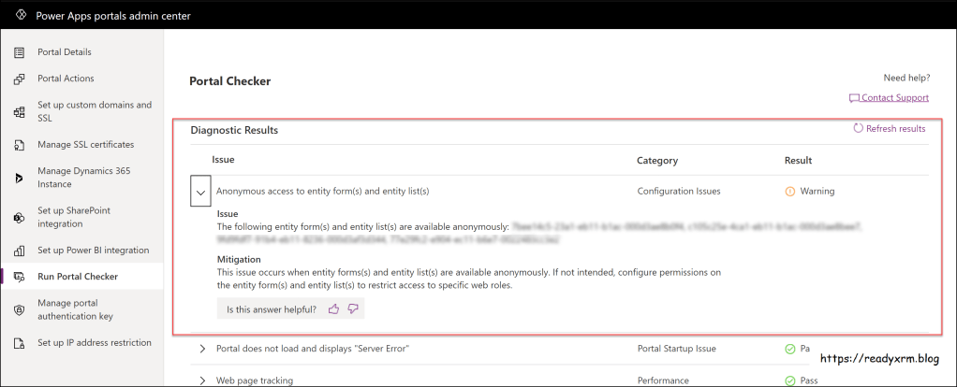Open Set up custom domains and SSL

[94, 111]
